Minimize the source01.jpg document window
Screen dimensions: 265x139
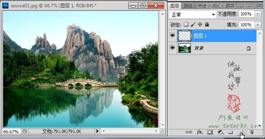[133, 5]
